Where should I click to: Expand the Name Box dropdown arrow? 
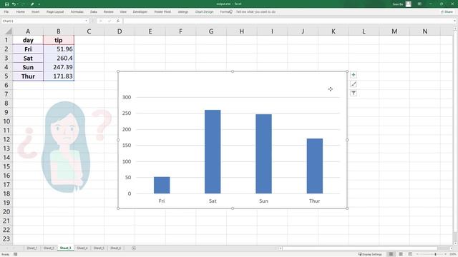(x=86, y=21)
